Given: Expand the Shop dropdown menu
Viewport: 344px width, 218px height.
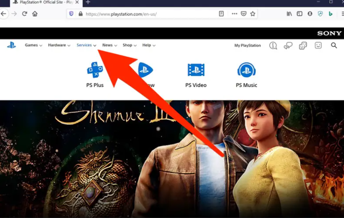Looking at the screenshot, I should (x=129, y=45).
